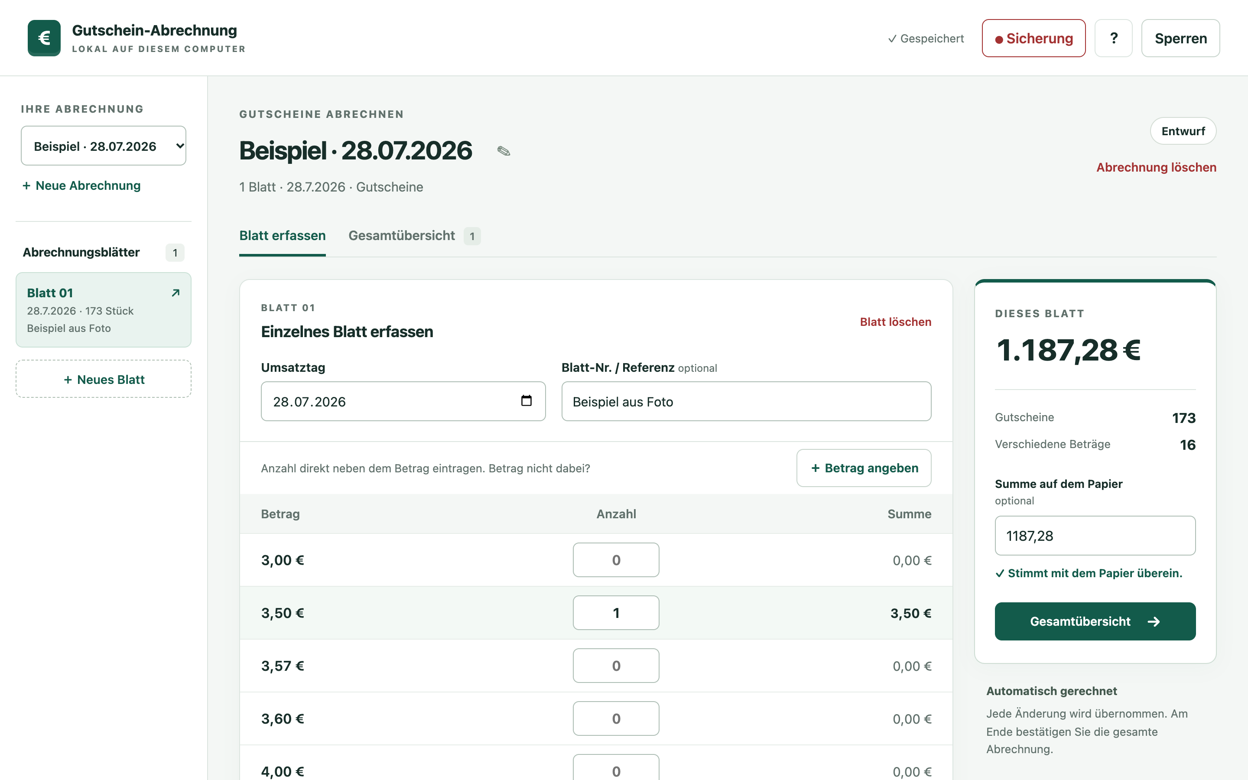Click the pencil edit icon beside the title

click(x=504, y=151)
